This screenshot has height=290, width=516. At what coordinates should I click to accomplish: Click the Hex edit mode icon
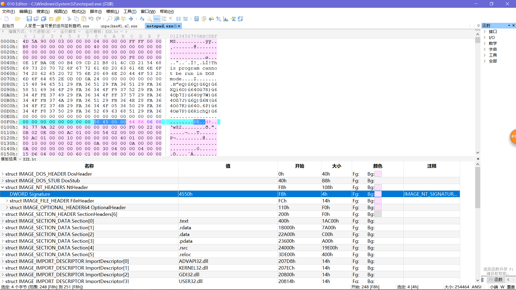click(157, 19)
